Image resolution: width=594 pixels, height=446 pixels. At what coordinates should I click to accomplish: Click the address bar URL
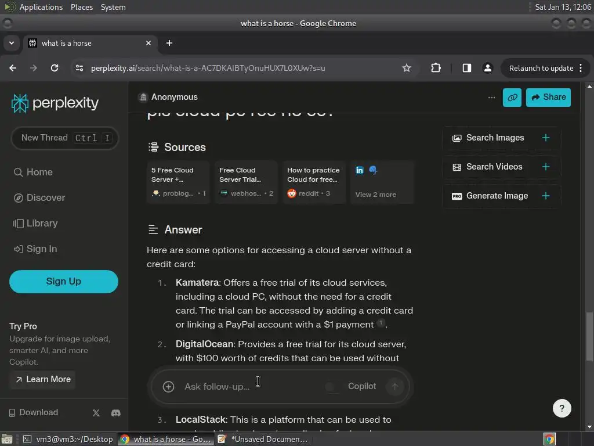208,69
